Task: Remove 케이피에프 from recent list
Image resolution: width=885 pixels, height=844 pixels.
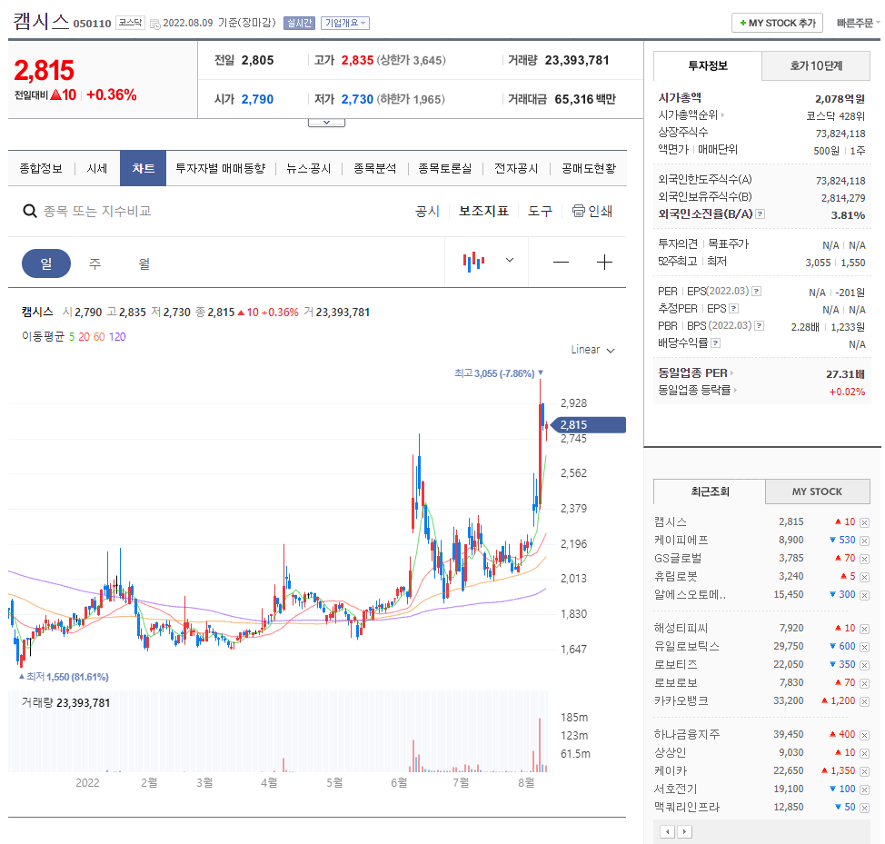Action: pos(864,541)
